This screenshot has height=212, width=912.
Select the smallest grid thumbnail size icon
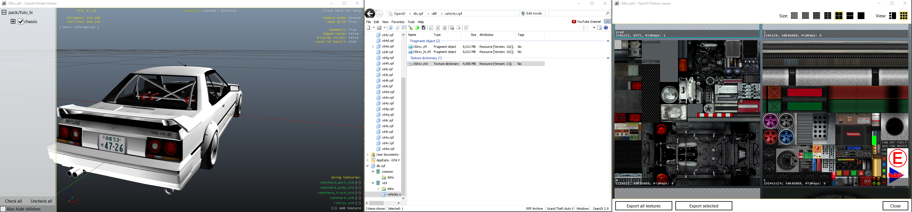click(794, 16)
